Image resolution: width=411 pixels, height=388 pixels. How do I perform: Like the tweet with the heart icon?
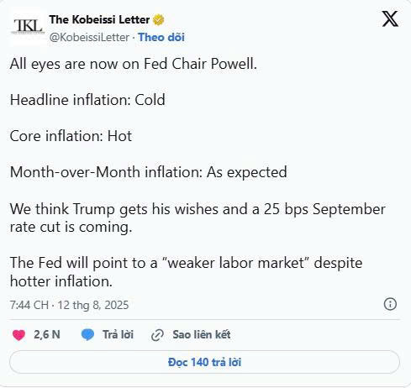18,335
